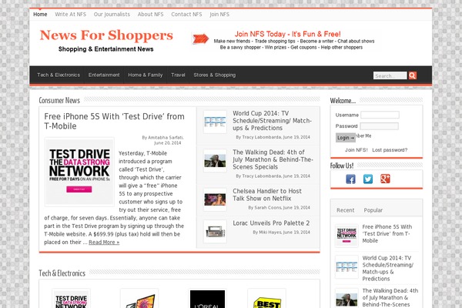This screenshot has width=462, height=308.
Task: Open the Tech & Electronics category
Action: [59, 75]
